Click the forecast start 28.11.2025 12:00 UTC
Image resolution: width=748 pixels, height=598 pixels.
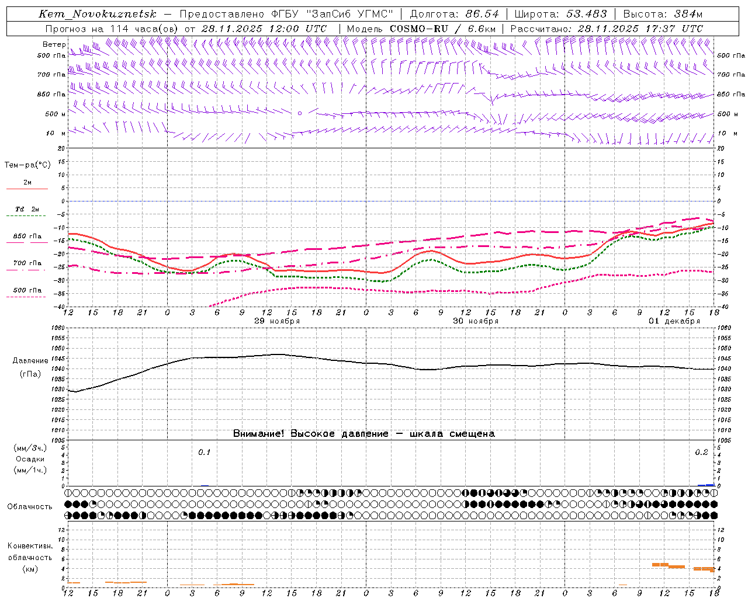point(264,29)
